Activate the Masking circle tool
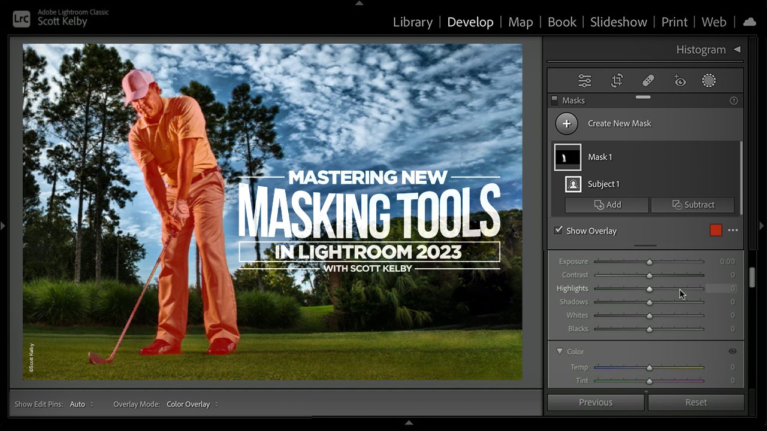Image resolution: width=767 pixels, height=431 pixels. (709, 81)
